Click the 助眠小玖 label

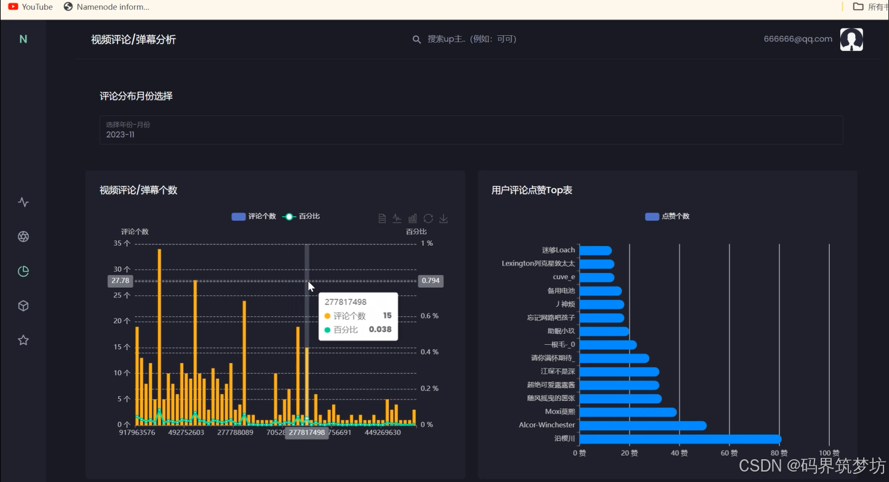point(561,331)
